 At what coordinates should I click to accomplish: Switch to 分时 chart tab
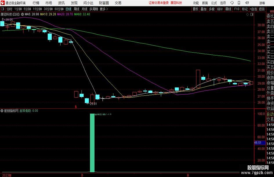tap(10, 9)
